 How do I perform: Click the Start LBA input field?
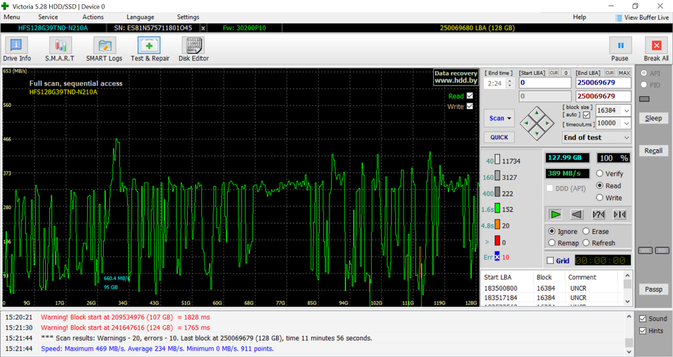point(544,83)
